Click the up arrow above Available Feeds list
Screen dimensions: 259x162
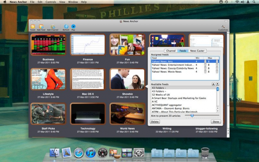tap(213, 84)
